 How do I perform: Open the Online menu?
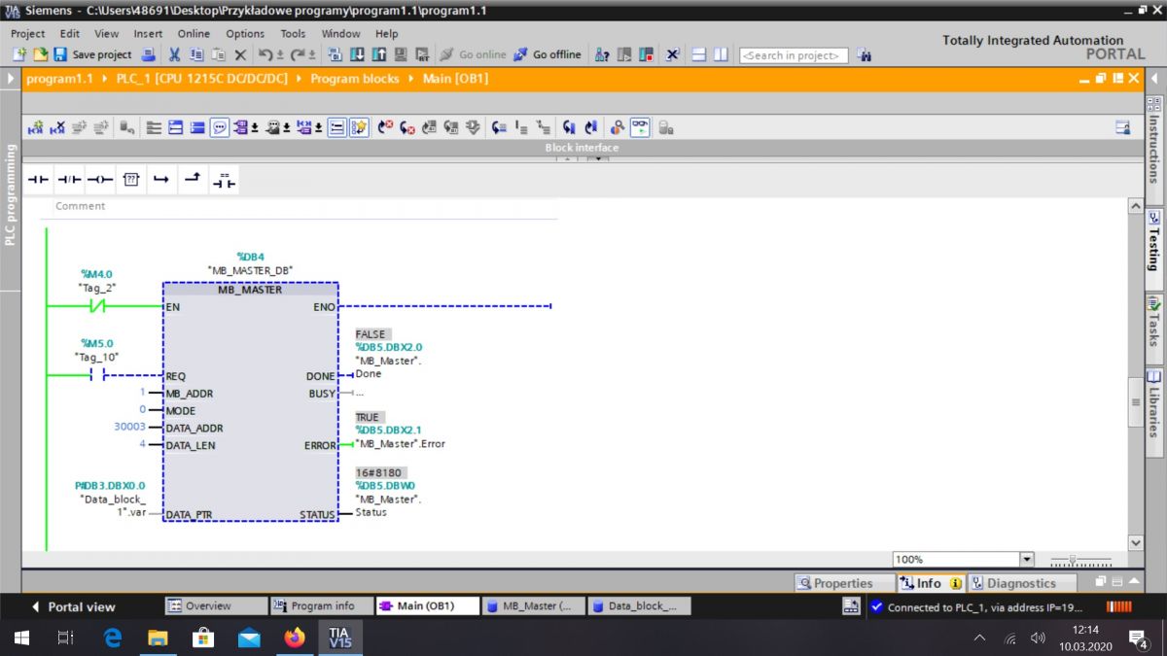coord(194,33)
